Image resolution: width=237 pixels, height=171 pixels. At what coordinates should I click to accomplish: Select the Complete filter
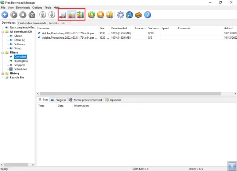coord(20,57)
